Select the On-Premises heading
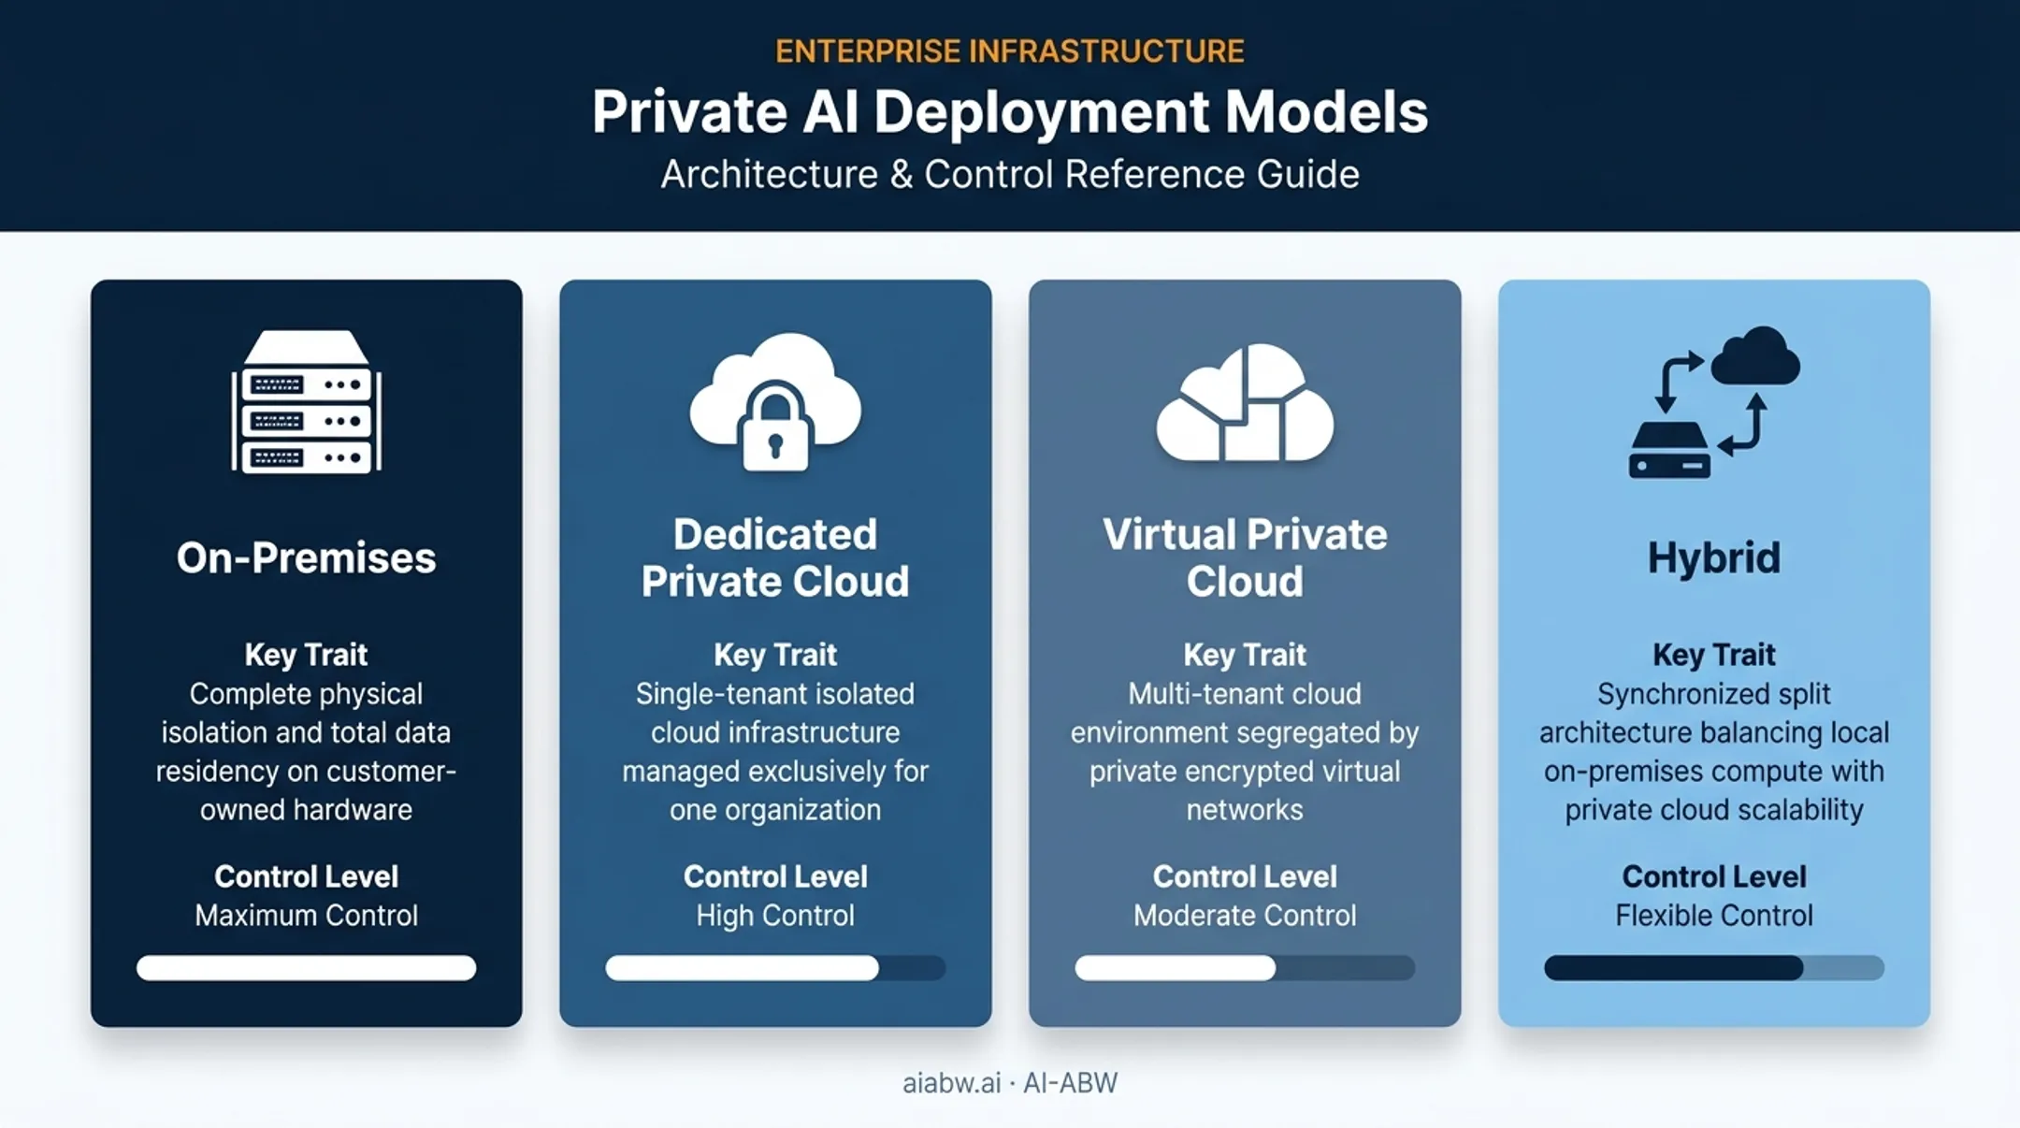This screenshot has height=1128, width=2020. (x=306, y=557)
